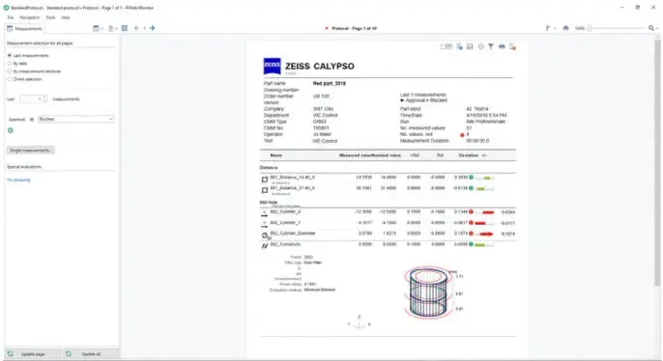The image size is (663, 361).
Task: Open the calendar view toolbar dropdown
Action: (x=99, y=28)
